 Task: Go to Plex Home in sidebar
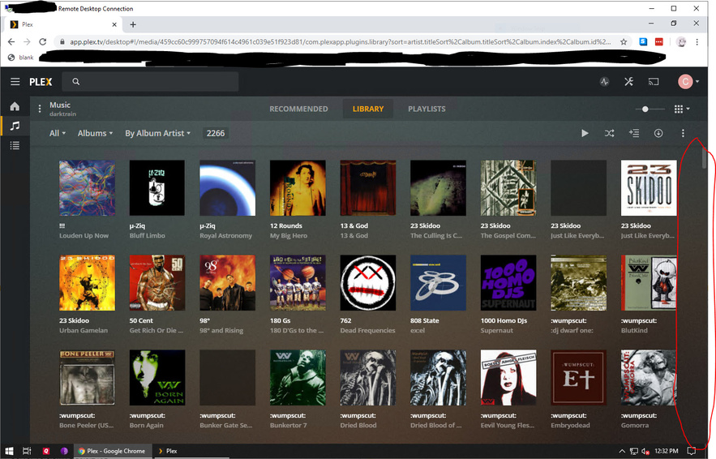(15, 106)
